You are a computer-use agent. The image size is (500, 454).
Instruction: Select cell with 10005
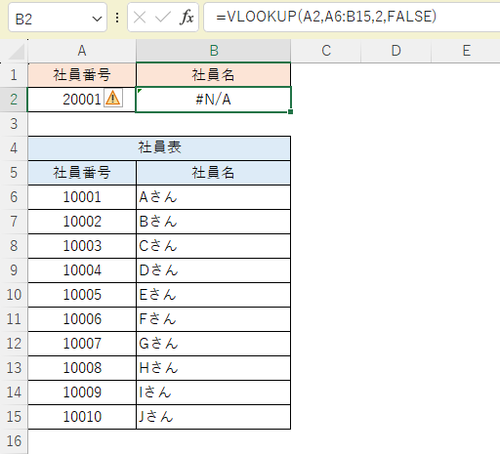click(x=82, y=295)
